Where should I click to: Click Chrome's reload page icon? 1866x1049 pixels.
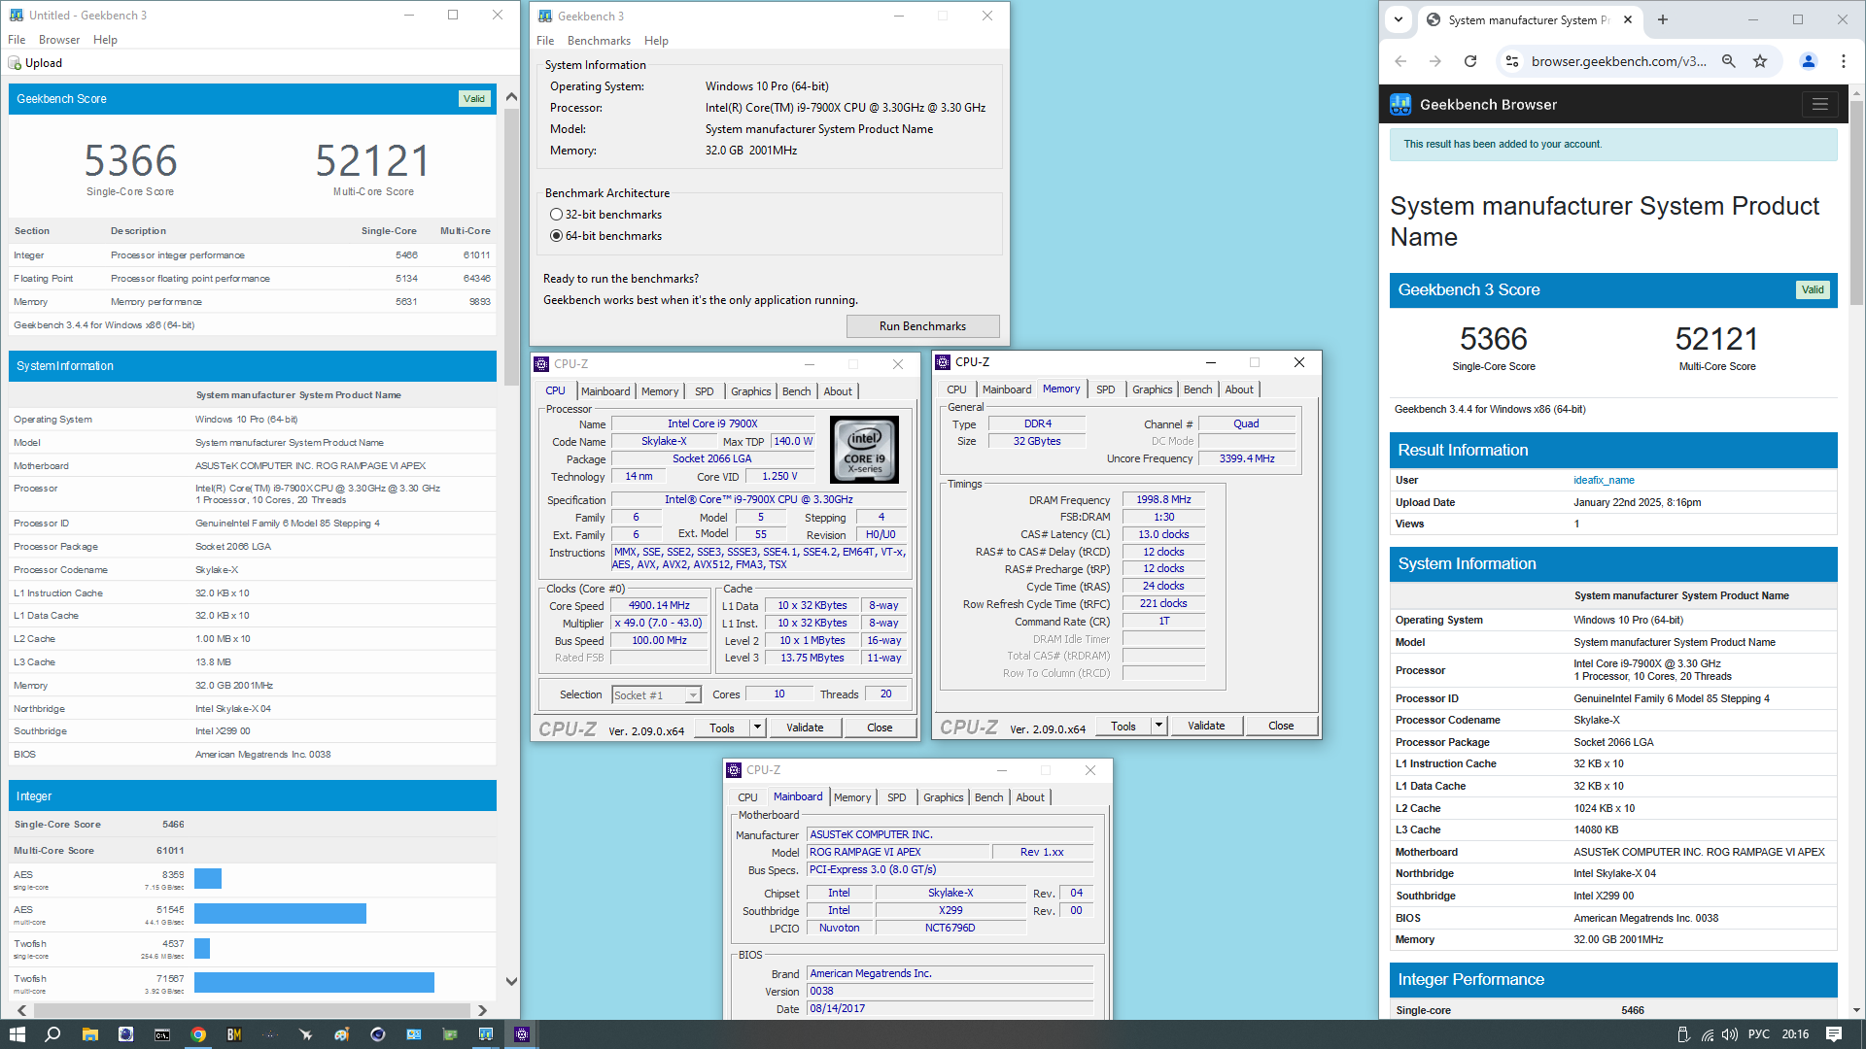[1470, 61]
